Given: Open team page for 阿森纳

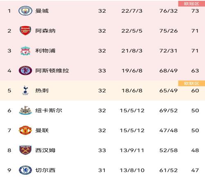Looking at the screenshot, I should click(x=45, y=31).
